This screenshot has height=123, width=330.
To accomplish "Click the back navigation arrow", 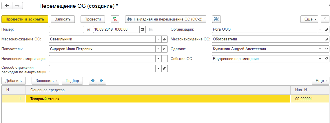I will click(7, 6).
